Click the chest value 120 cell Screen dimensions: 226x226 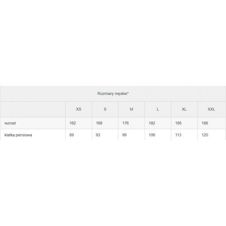pos(212,135)
